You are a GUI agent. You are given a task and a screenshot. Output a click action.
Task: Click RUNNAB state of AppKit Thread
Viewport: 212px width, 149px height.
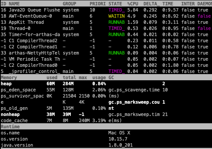(x=117, y=22)
